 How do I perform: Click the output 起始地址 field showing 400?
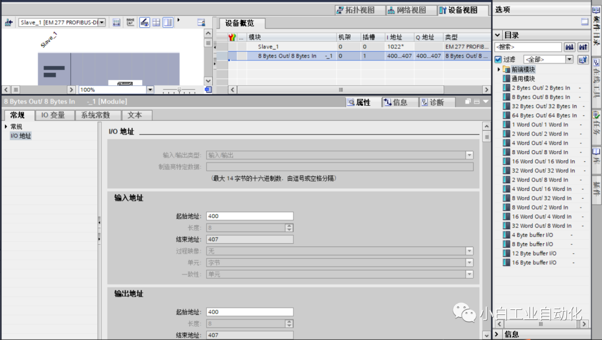point(250,312)
